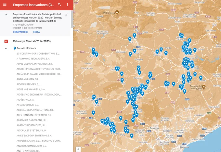Click the map zoom in plus button
Screen dimensions: 221x152
[x=78, y=149]
